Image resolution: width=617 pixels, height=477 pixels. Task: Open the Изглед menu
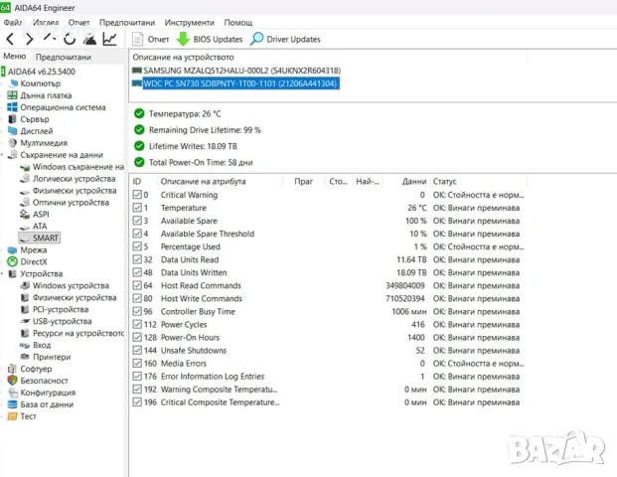(46, 23)
